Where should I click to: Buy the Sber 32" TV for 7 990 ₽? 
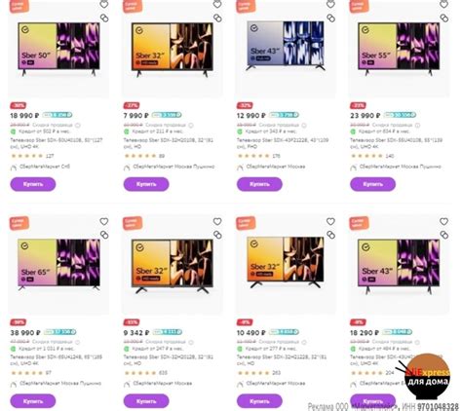pyautogui.click(x=146, y=184)
